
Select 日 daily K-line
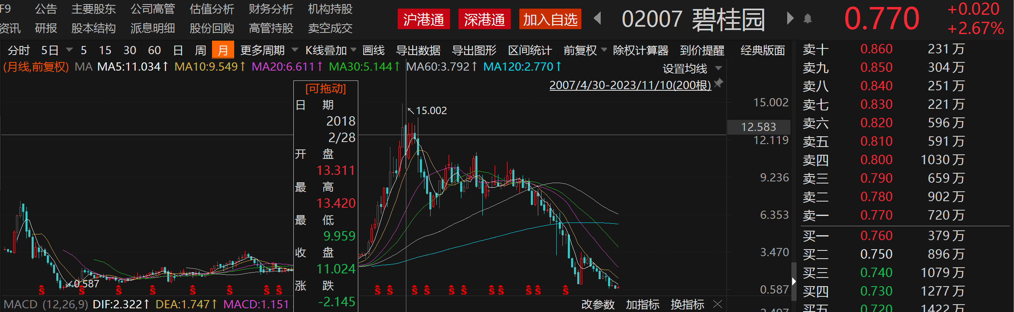click(178, 50)
